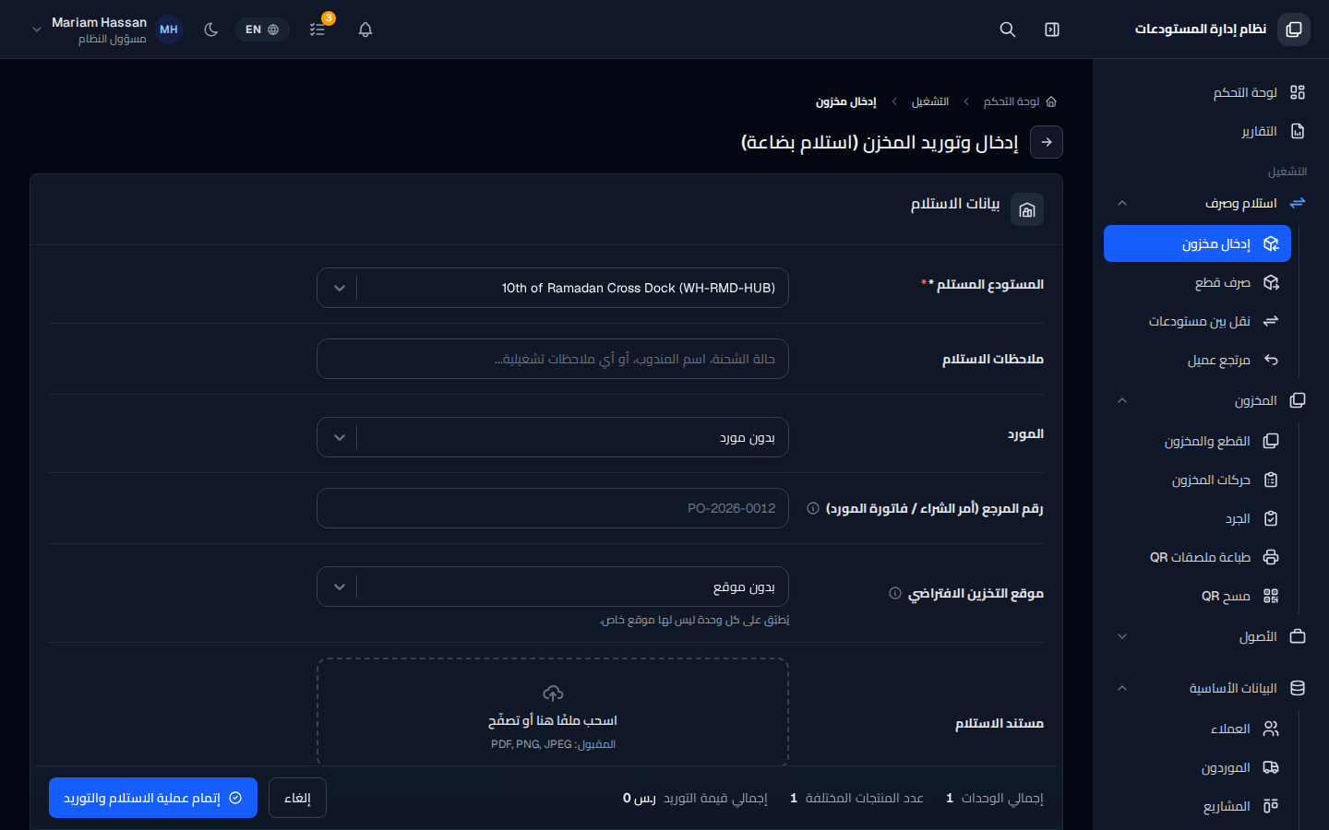Viewport: 1329px width, 830px height.
Task: Open العملاء sidebar item
Action: [1197, 729]
